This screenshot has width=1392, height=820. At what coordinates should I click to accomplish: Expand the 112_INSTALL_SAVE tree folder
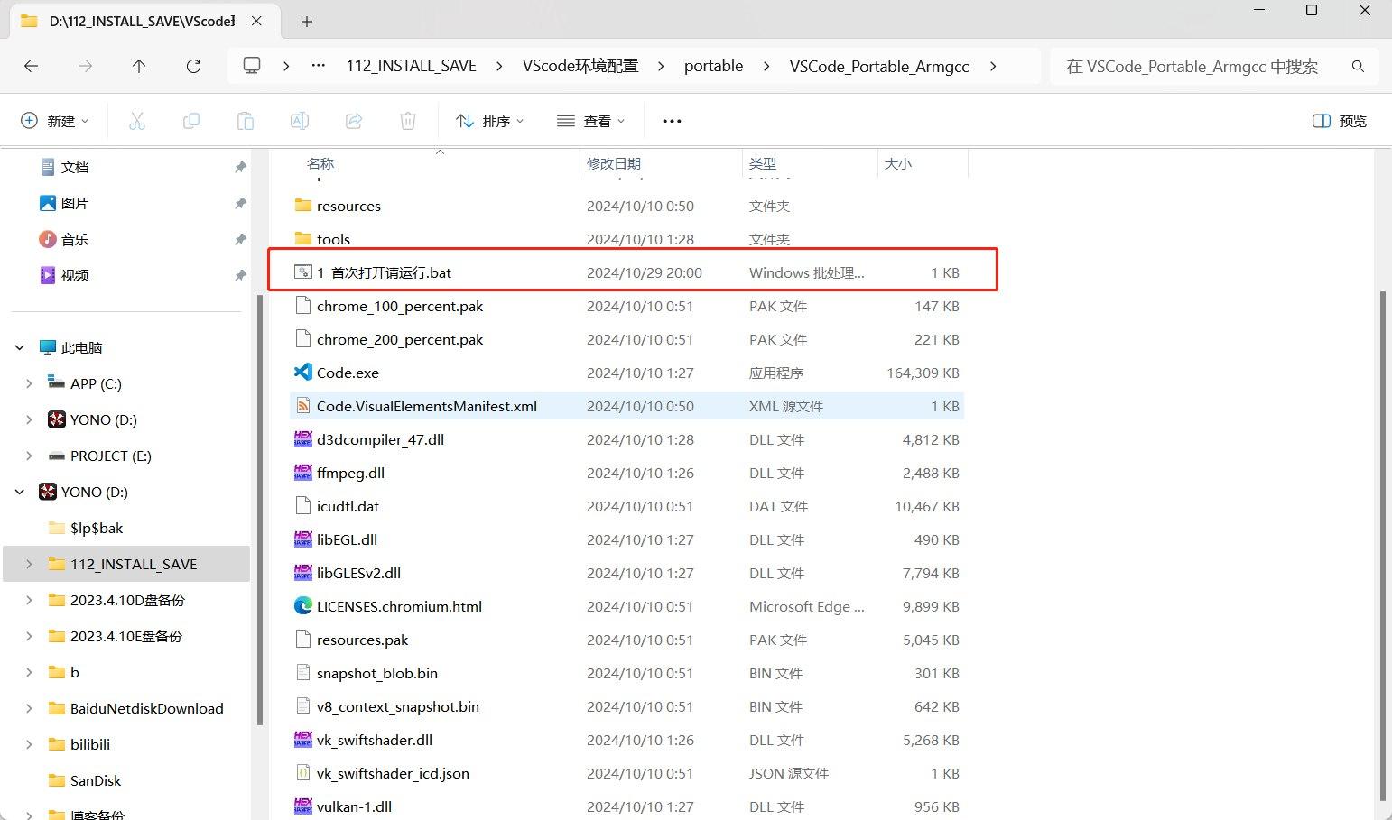[29, 564]
